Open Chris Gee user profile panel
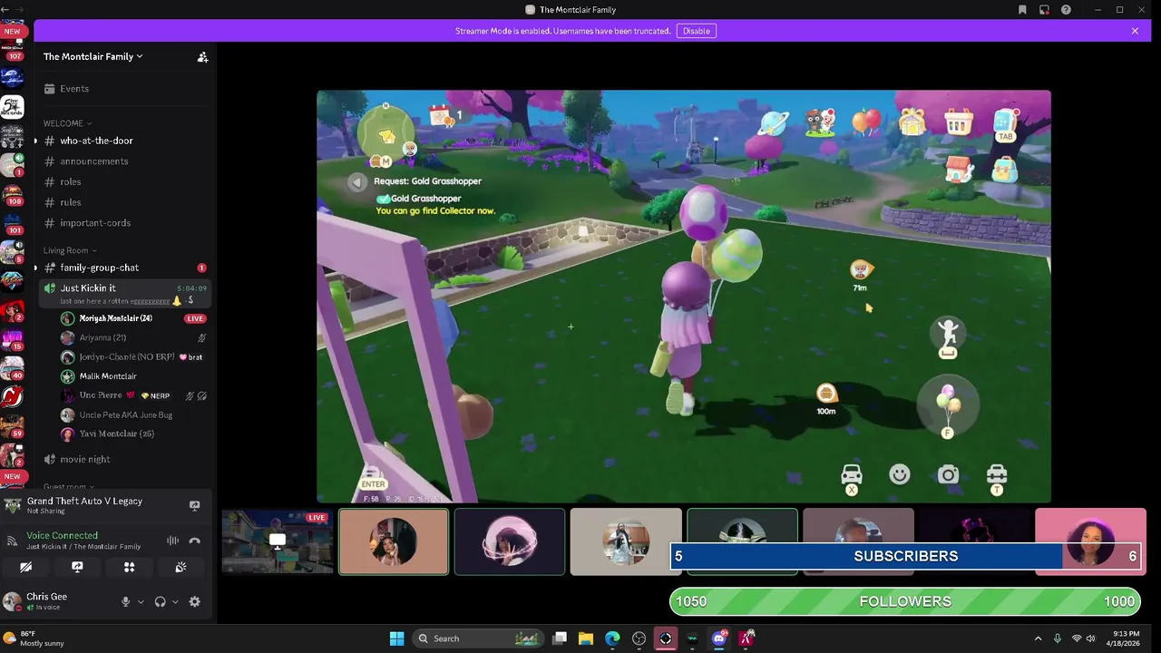Image resolution: width=1161 pixels, height=653 pixels. pos(58,601)
